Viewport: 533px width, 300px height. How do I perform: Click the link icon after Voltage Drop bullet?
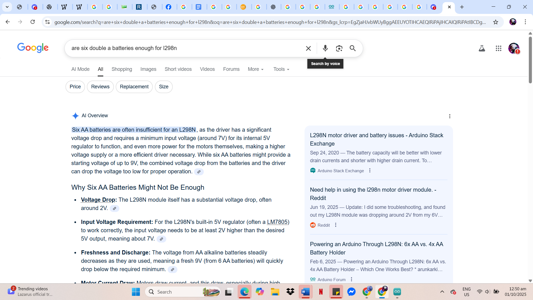coord(114,208)
